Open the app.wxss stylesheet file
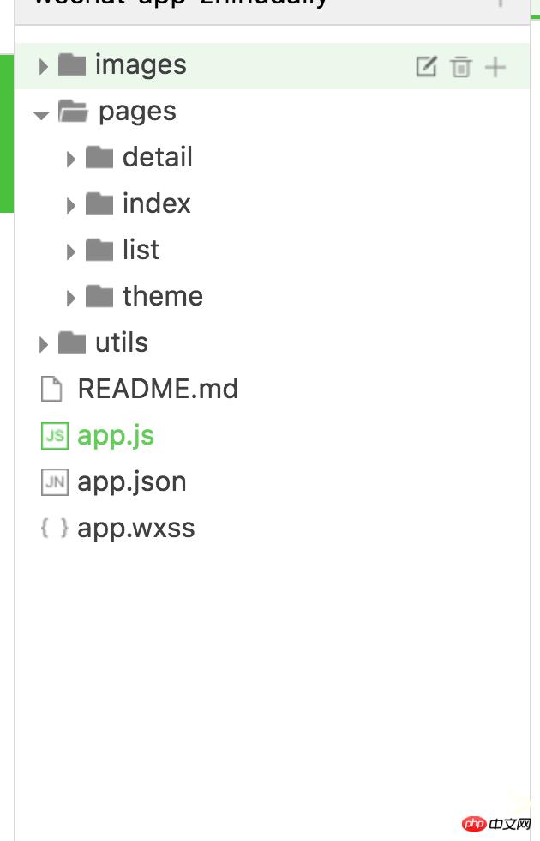Viewport: 540px width, 841px height. point(136,529)
